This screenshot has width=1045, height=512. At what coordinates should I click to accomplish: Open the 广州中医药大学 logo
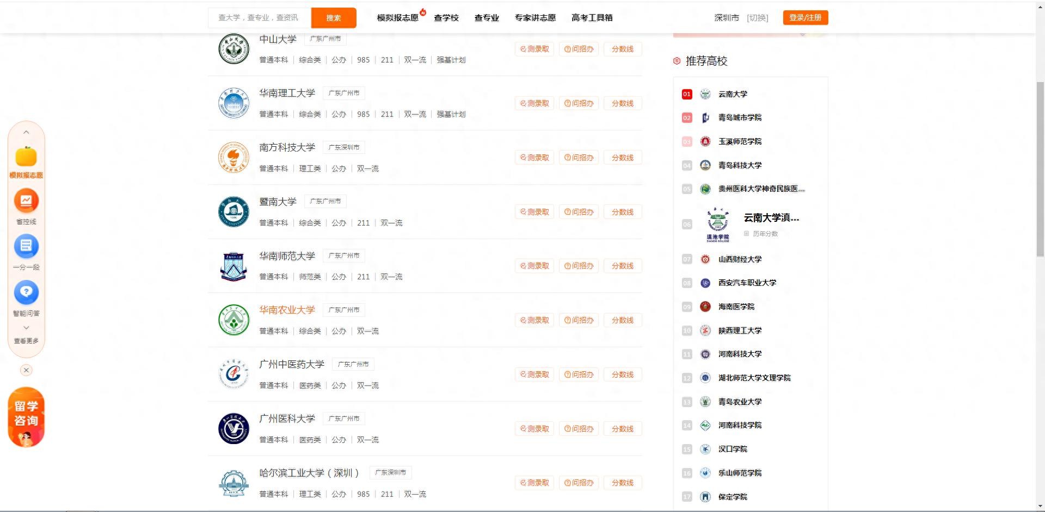pos(233,374)
